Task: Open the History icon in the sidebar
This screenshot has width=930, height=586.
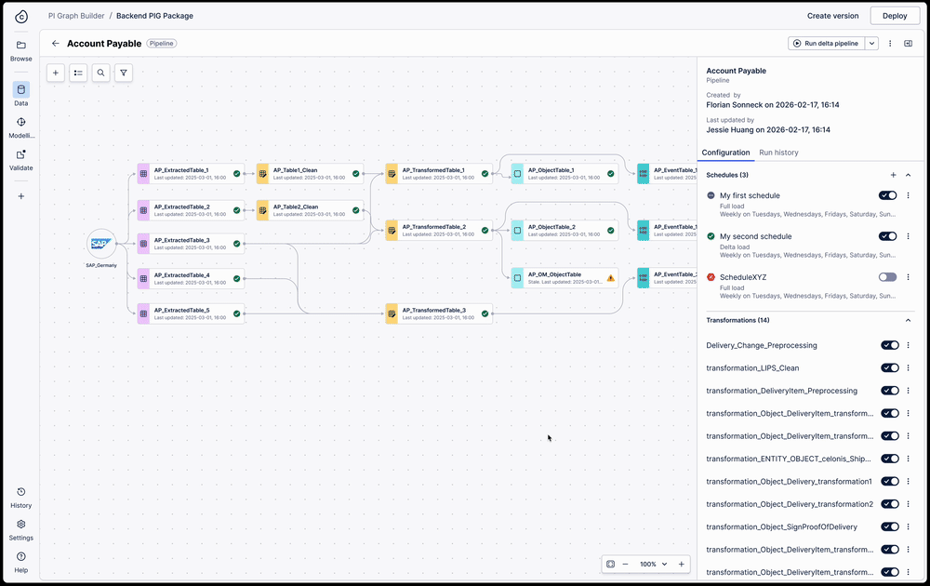Action: tap(20, 492)
